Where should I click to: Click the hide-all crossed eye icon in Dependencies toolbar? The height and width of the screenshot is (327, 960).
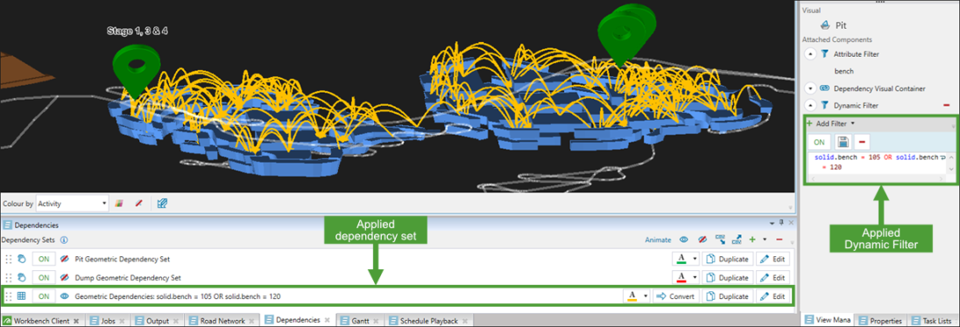[x=702, y=240]
